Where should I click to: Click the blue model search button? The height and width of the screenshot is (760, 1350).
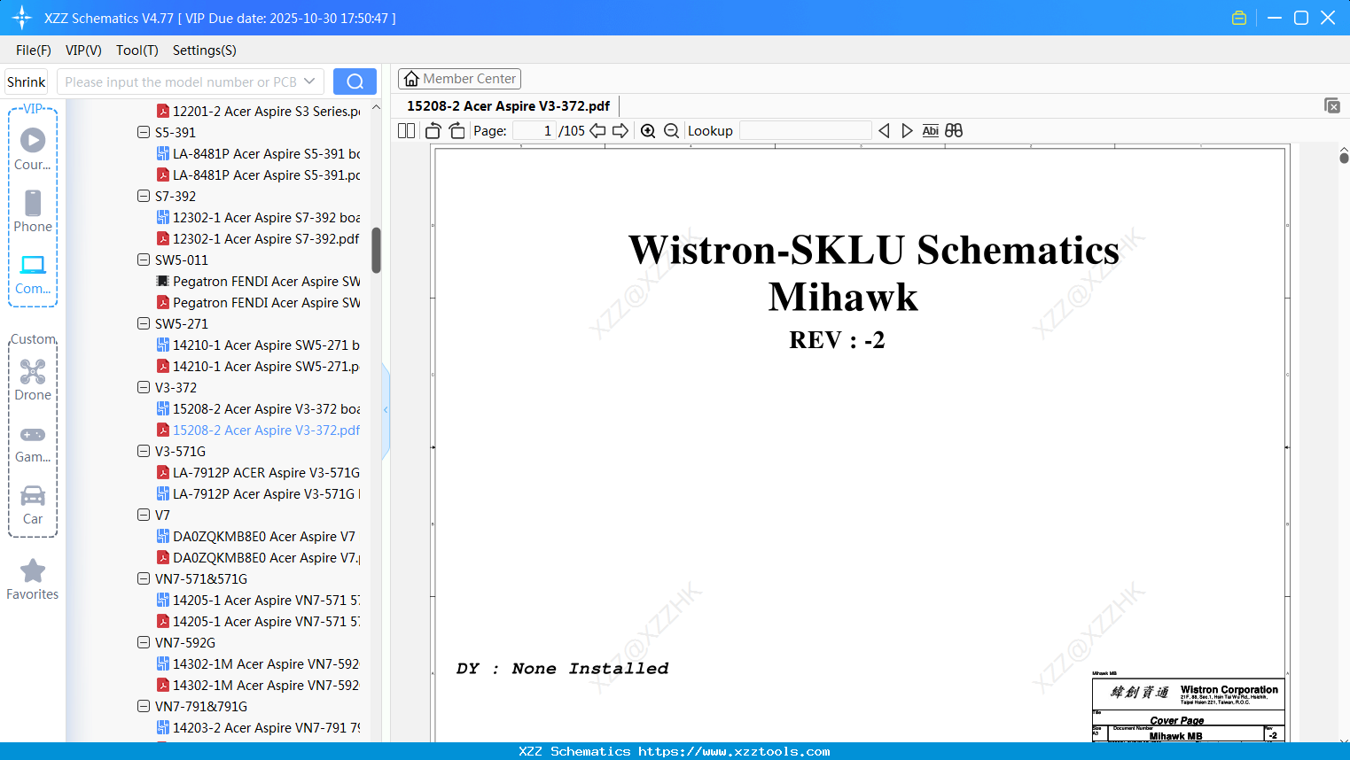tap(355, 81)
